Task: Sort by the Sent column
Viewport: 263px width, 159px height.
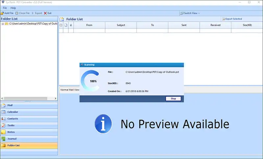Action: point(184,25)
